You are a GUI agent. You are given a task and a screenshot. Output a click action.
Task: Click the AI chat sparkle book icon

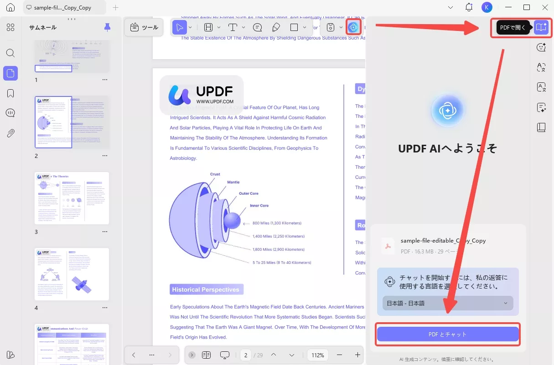[x=541, y=27]
